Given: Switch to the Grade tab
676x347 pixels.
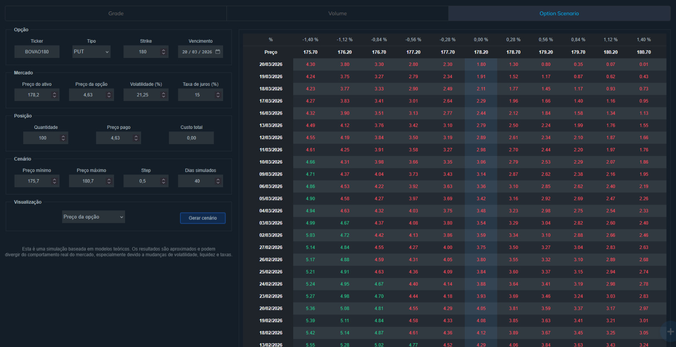Looking at the screenshot, I should tap(116, 14).
